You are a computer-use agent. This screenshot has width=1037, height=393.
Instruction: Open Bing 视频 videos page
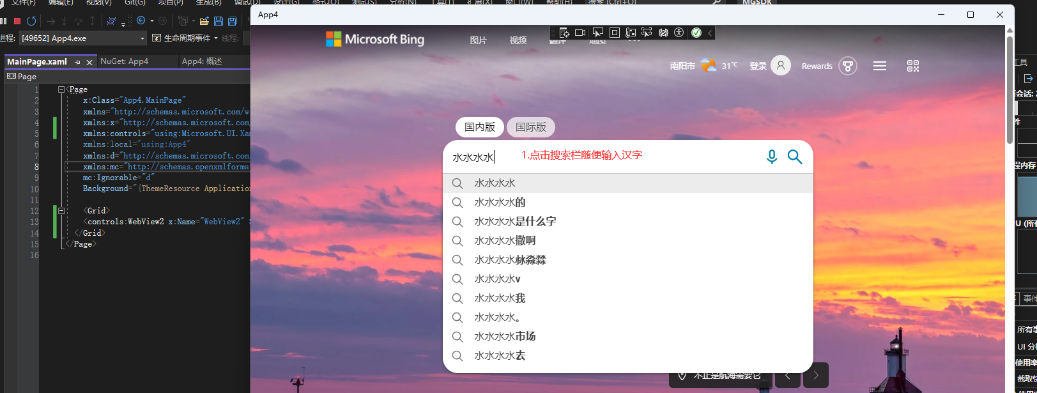pyautogui.click(x=518, y=40)
